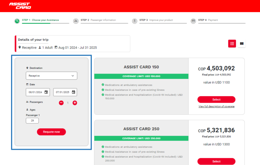Click the Details of your trip heading
Viewport: 260px width, 165px height.
pos(33,40)
